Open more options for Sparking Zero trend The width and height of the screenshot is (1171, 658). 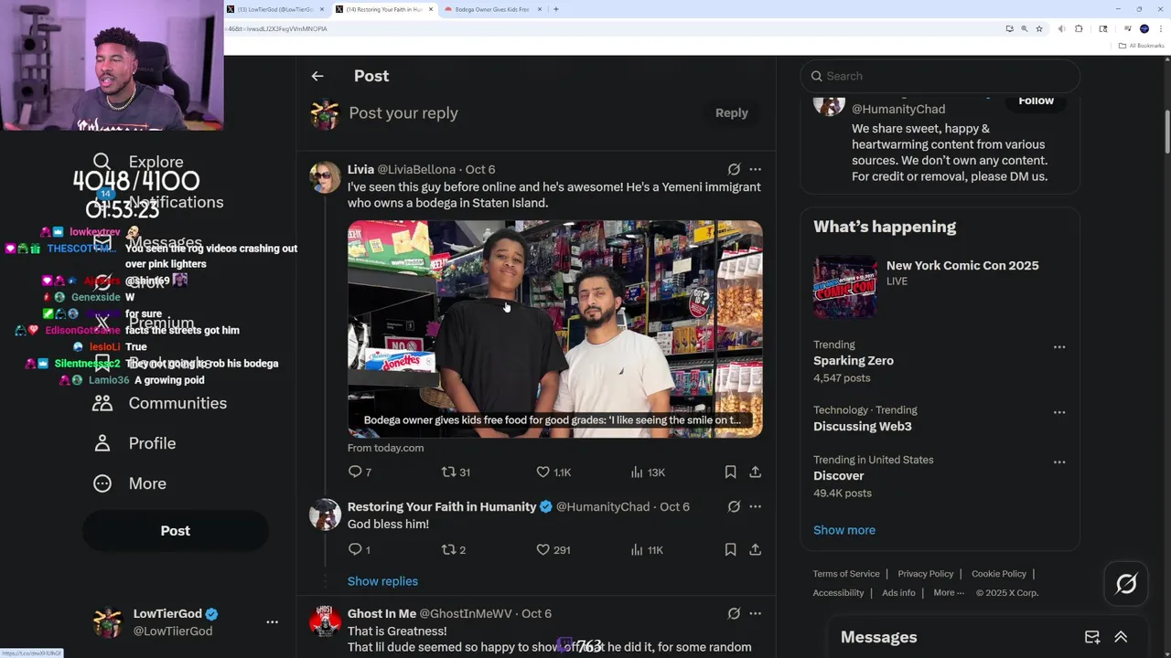click(x=1058, y=347)
